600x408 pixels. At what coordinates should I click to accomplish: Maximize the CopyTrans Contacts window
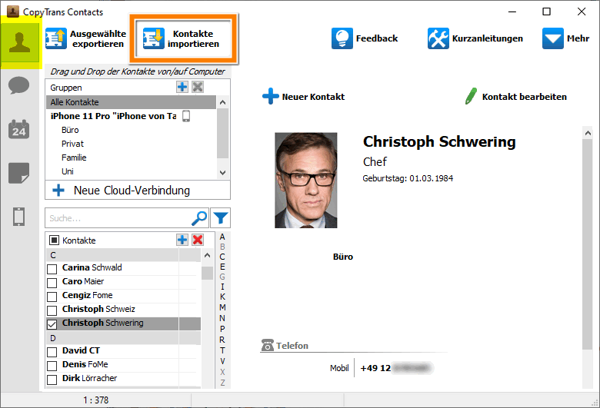point(546,12)
